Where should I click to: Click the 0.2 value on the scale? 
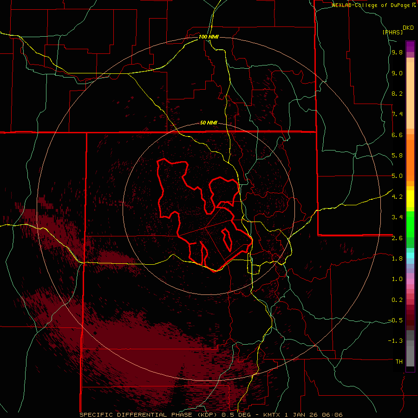pyautogui.click(x=397, y=300)
